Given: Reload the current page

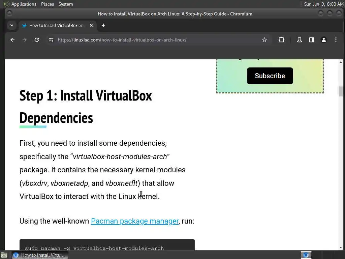Looking at the screenshot, I should (x=37, y=40).
